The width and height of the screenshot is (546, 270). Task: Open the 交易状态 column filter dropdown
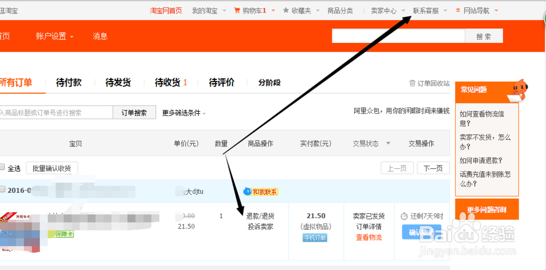click(388, 143)
